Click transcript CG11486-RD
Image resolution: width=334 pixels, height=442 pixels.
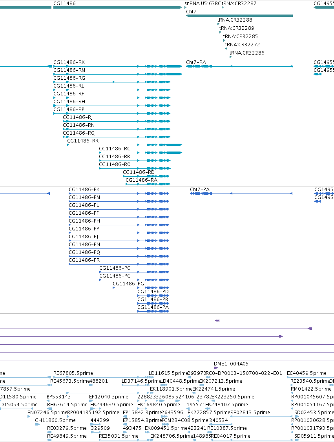pos(139,172)
